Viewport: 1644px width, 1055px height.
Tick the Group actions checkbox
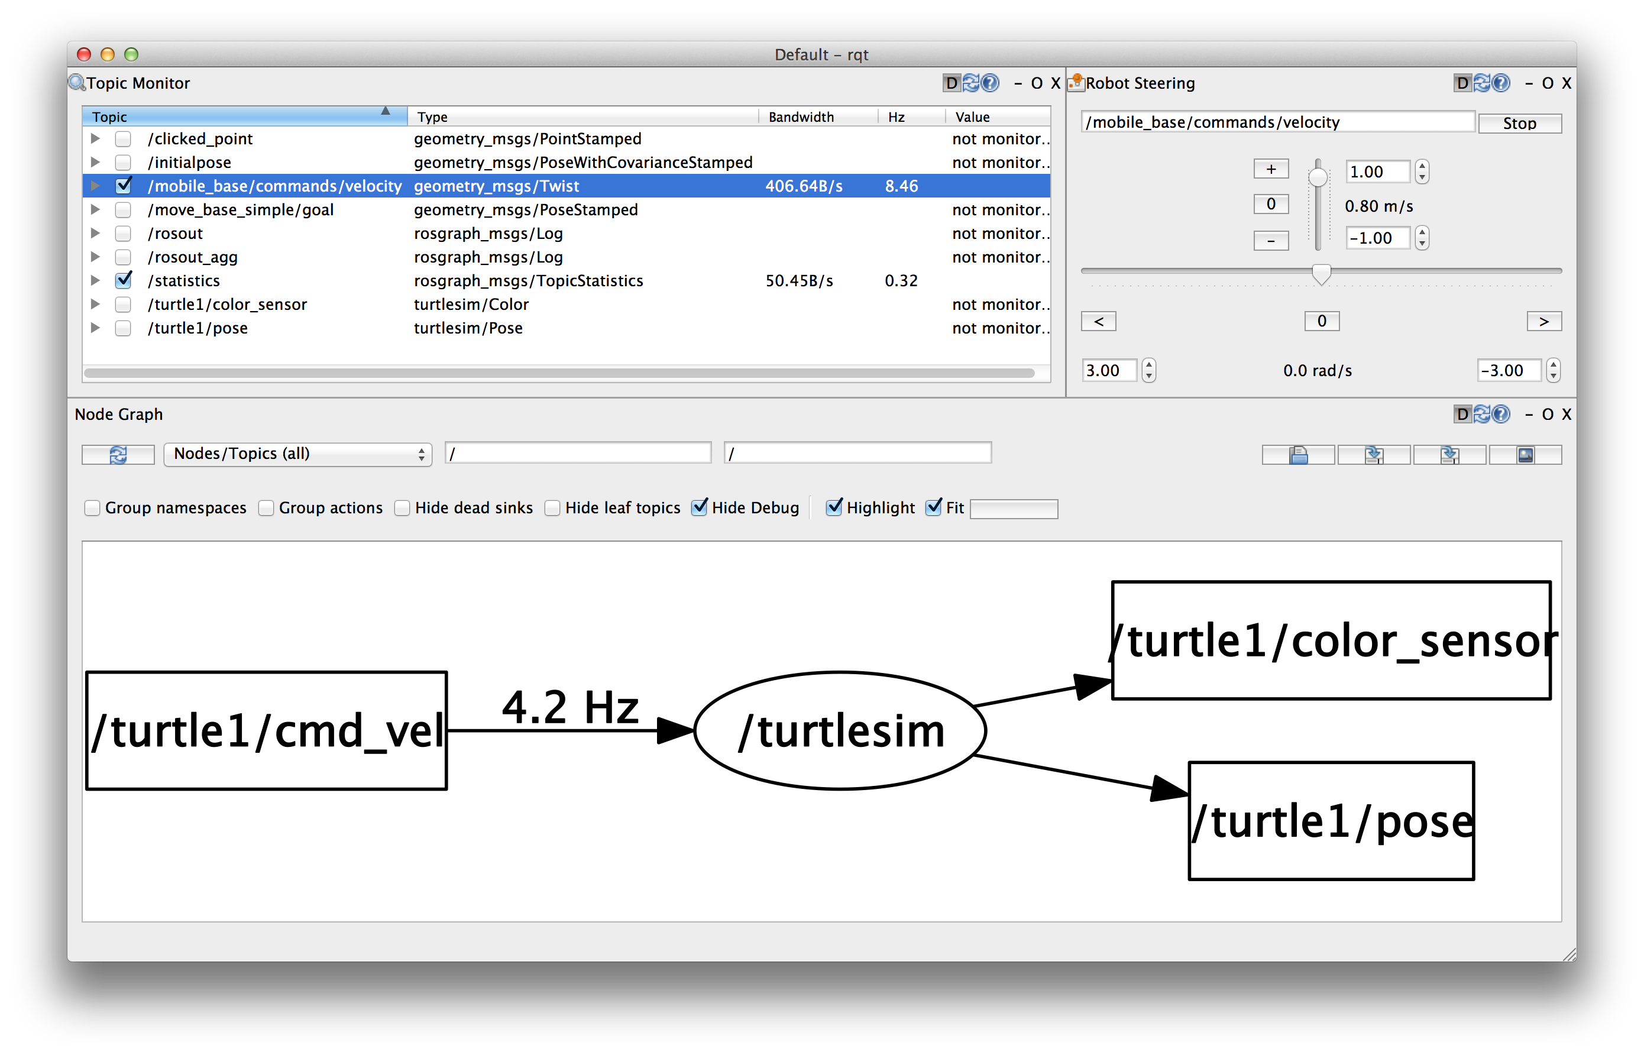(267, 509)
